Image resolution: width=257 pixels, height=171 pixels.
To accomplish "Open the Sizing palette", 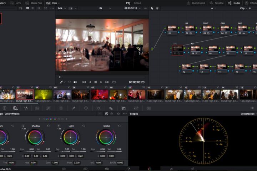I will click(x=136, y=108).
